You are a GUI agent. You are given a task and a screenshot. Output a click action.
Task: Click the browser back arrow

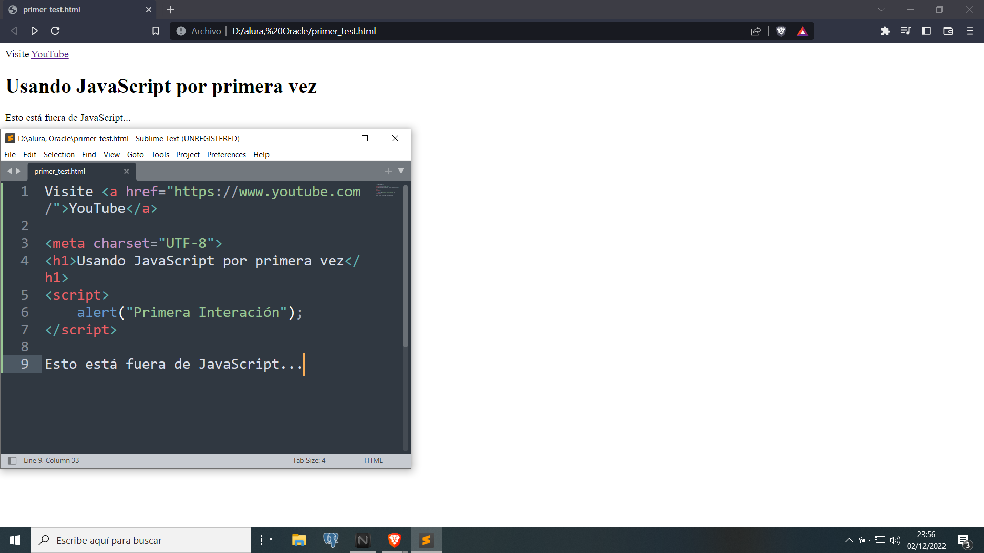pyautogui.click(x=14, y=31)
